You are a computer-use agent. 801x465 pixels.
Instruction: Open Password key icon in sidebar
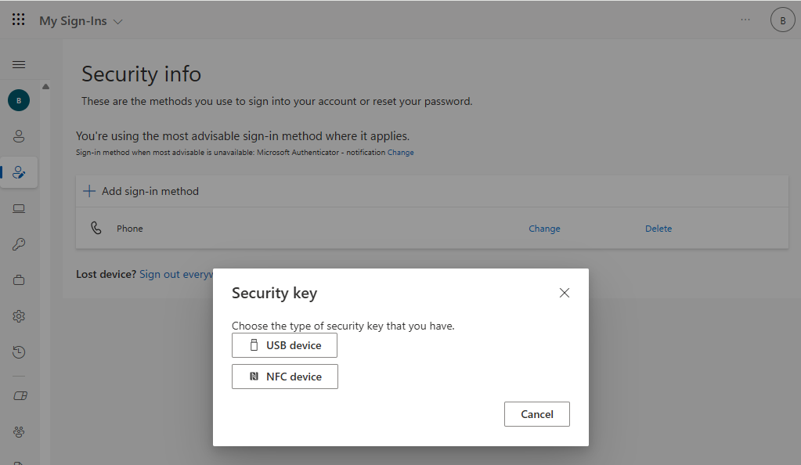pyautogui.click(x=19, y=244)
